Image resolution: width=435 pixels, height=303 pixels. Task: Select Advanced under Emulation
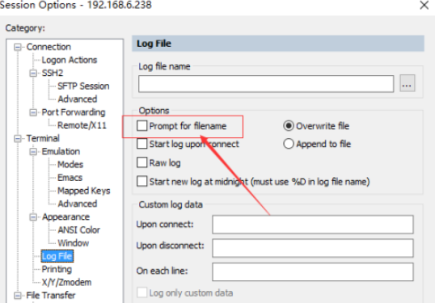tap(78, 204)
